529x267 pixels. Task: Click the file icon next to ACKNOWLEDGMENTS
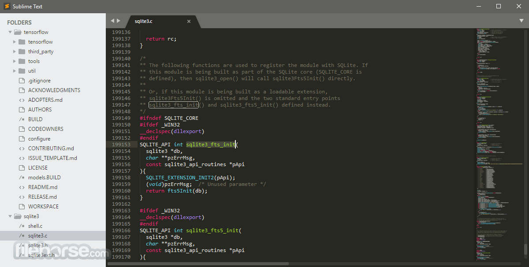click(22, 90)
